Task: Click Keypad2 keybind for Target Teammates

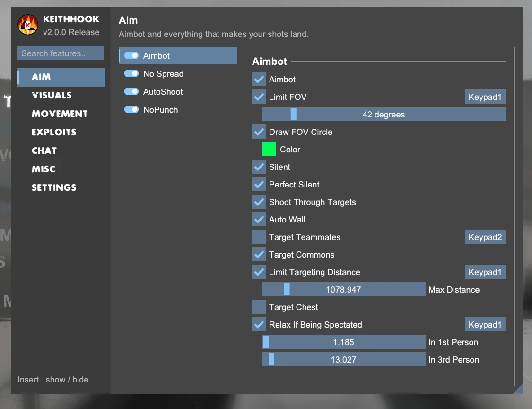Action: [x=485, y=237]
